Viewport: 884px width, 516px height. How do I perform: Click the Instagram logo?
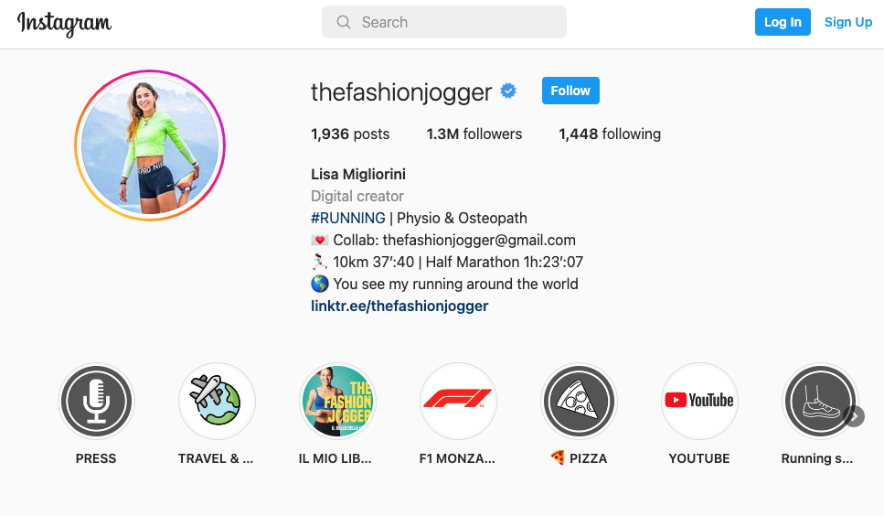(64, 23)
